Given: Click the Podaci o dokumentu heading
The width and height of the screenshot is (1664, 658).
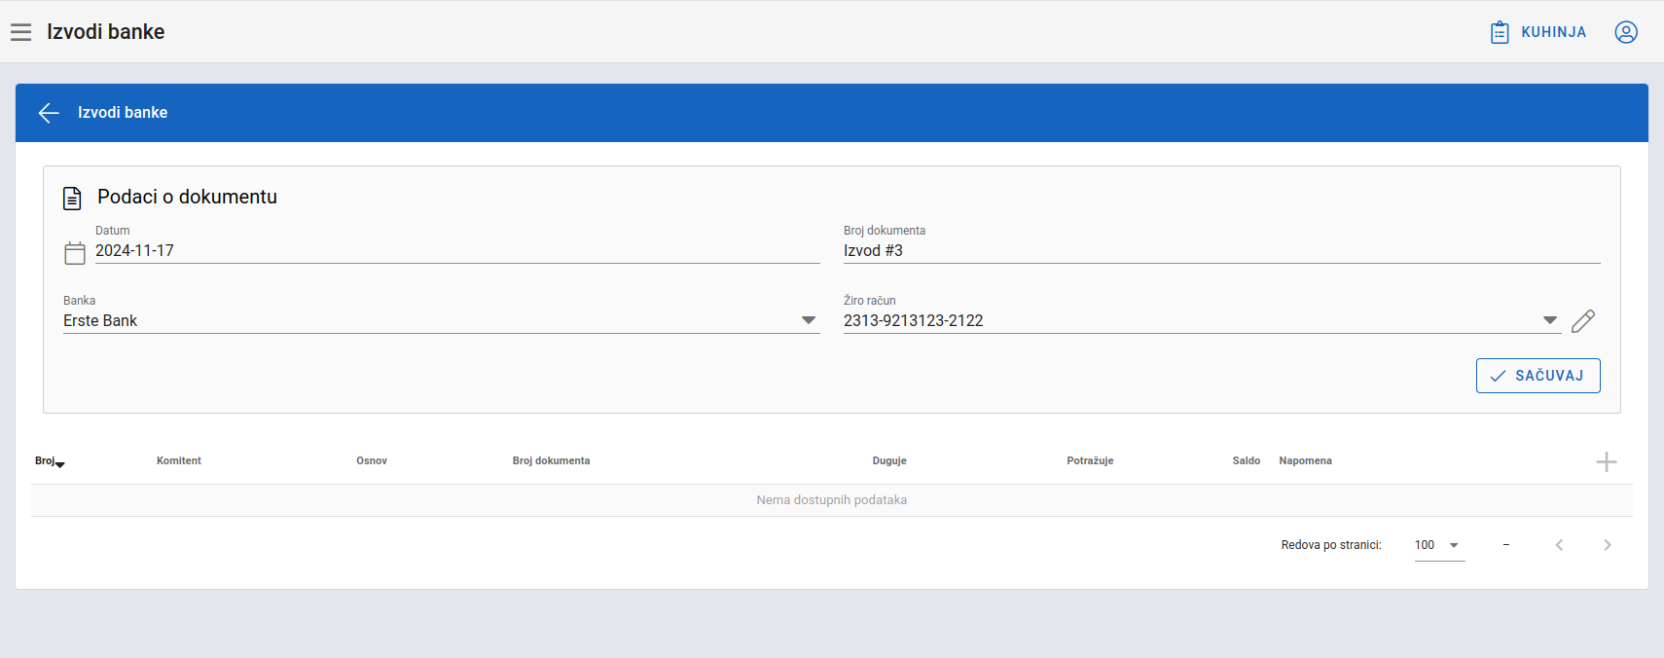Looking at the screenshot, I should click(187, 197).
